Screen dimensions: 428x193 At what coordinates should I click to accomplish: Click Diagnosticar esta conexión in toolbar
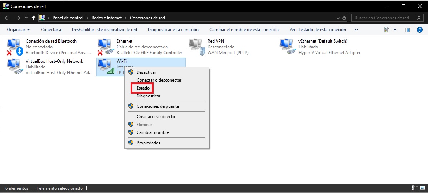pyautogui.click(x=173, y=30)
